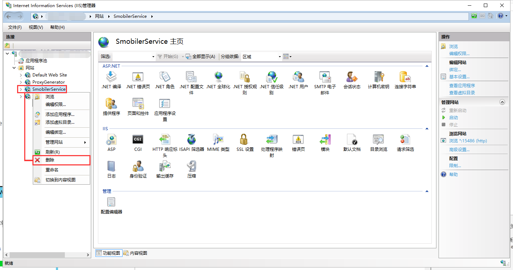Viewport: 513px width, 270px height.
Task: Open the 输出缓存 feature
Action: [165, 169]
